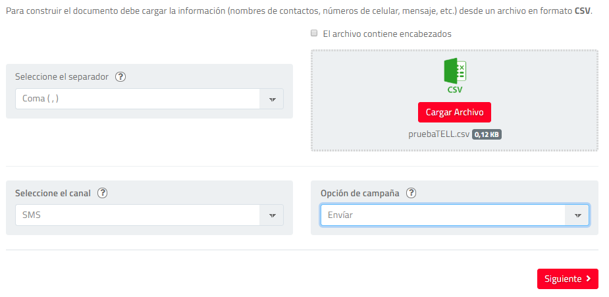Screen dimensions: 609x297
Task: Click the help icon beside Opción de campaña
Action: tap(411, 193)
